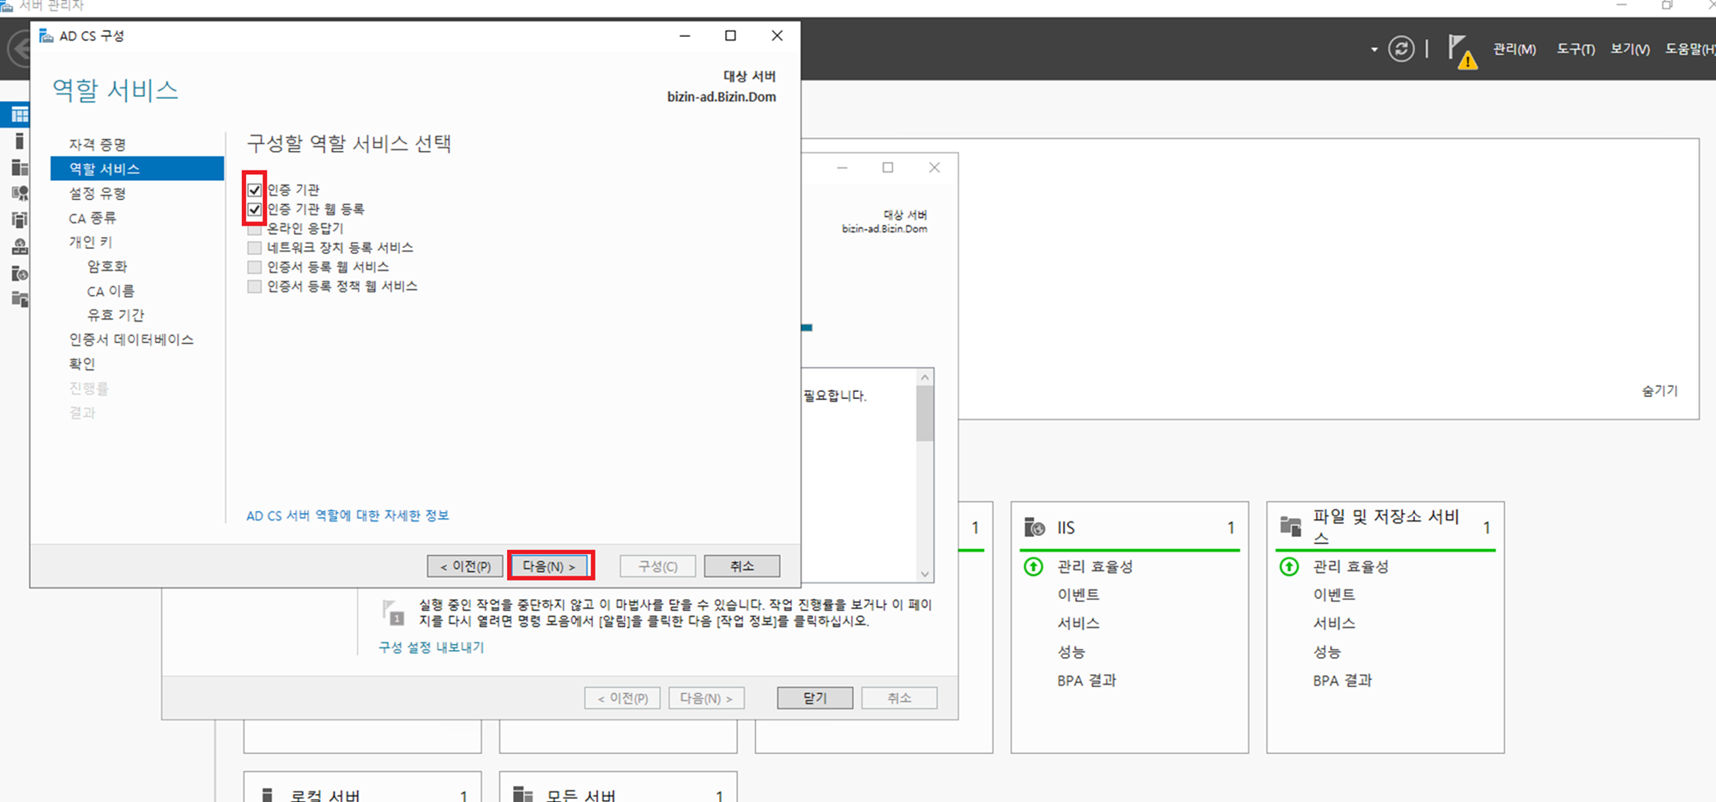Open 관리 효율성 in the IIS tile
This screenshot has width=1716, height=802.
[1095, 566]
